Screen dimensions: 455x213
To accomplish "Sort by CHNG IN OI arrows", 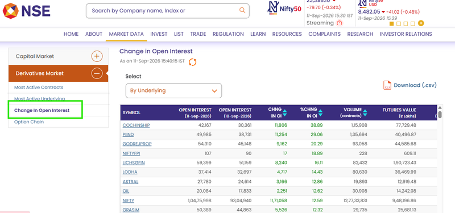I will tap(285, 112).
